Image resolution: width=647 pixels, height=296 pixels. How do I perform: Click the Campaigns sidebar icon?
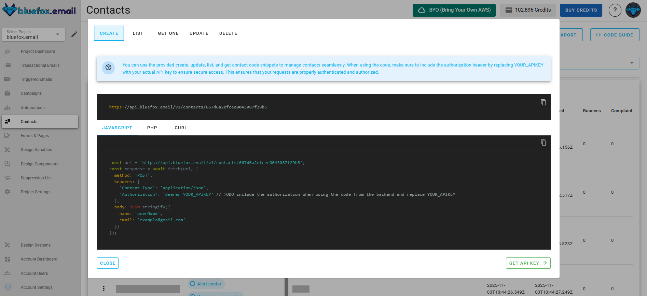(8, 93)
